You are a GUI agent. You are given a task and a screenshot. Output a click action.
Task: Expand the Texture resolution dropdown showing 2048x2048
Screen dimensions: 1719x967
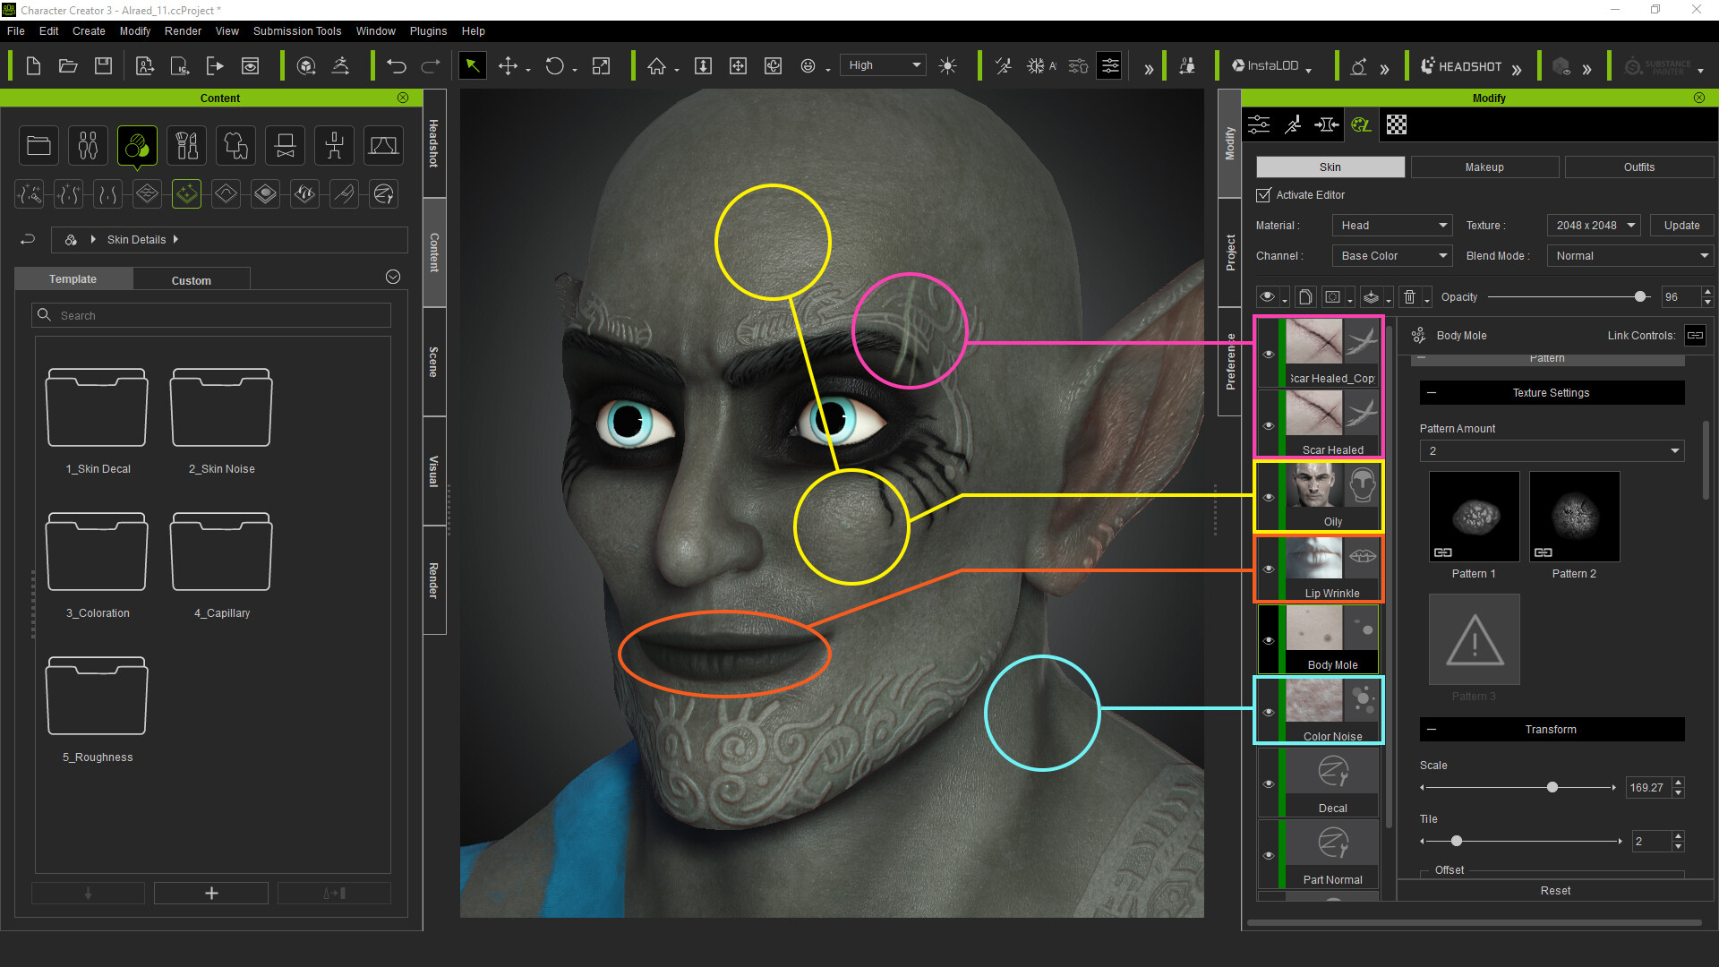point(1593,225)
